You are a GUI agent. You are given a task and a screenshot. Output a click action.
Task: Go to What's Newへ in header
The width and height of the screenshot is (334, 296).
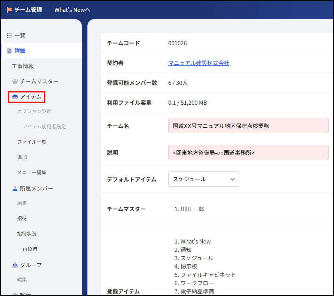coord(72,10)
